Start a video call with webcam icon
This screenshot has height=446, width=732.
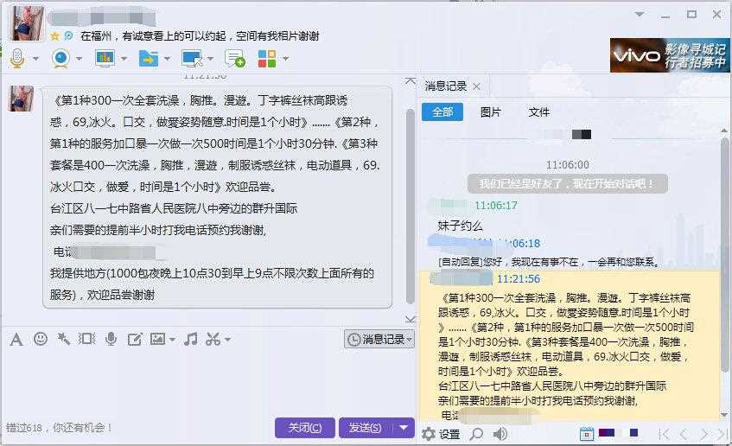point(60,59)
